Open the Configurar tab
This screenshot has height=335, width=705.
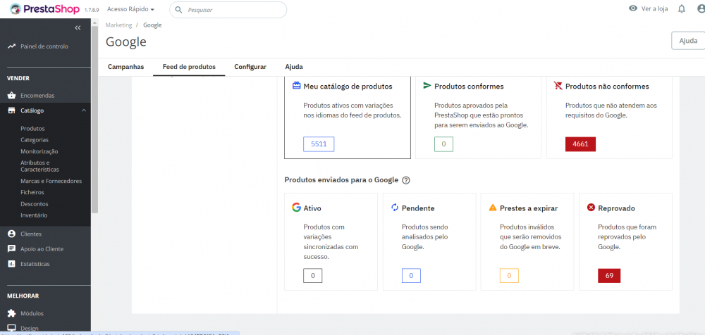pos(250,67)
